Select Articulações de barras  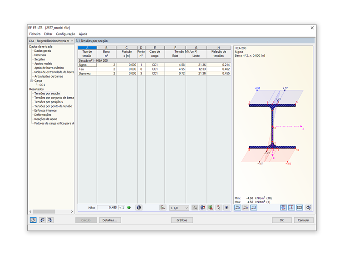[x=49, y=76]
